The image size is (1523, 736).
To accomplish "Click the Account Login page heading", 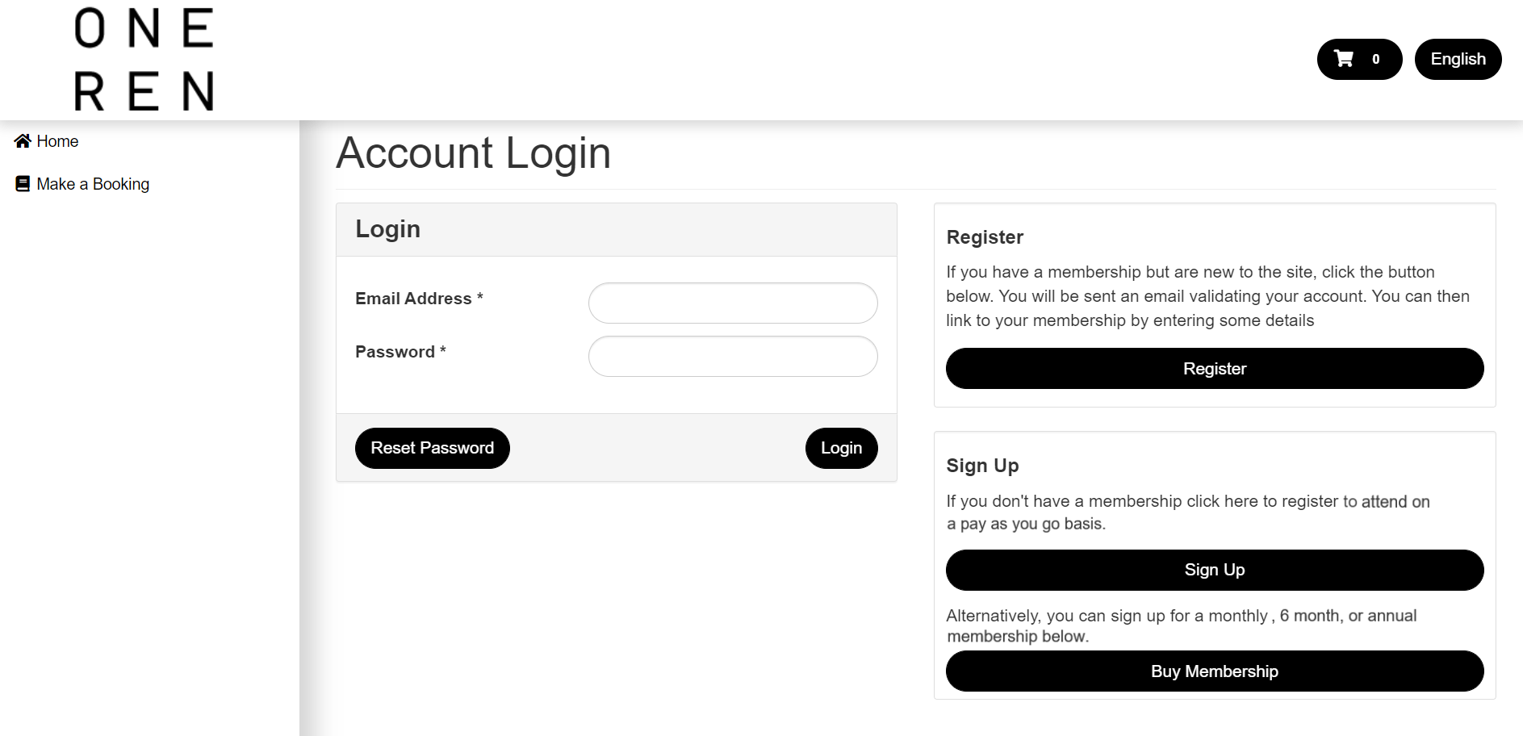I will (474, 153).
